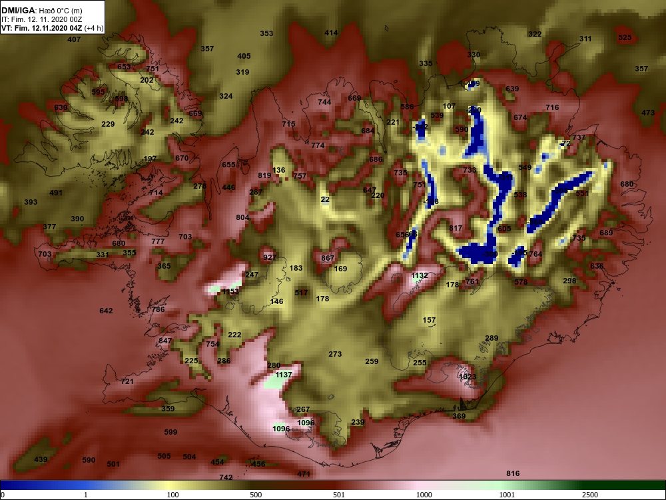Click the 742 value at the bottom
The width and height of the screenshot is (666, 500).
226,477
